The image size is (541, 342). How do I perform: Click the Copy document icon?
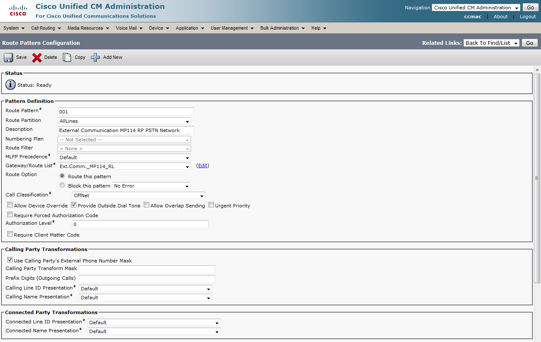pos(67,58)
